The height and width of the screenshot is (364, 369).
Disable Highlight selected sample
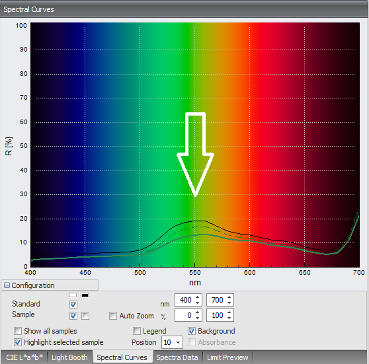pyautogui.click(x=18, y=342)
